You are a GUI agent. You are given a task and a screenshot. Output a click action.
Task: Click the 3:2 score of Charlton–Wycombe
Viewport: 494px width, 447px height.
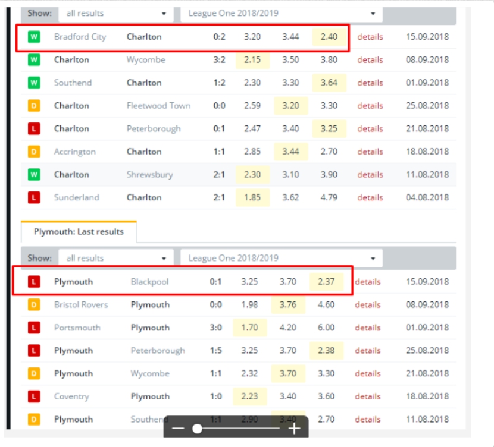coord(219,60)
